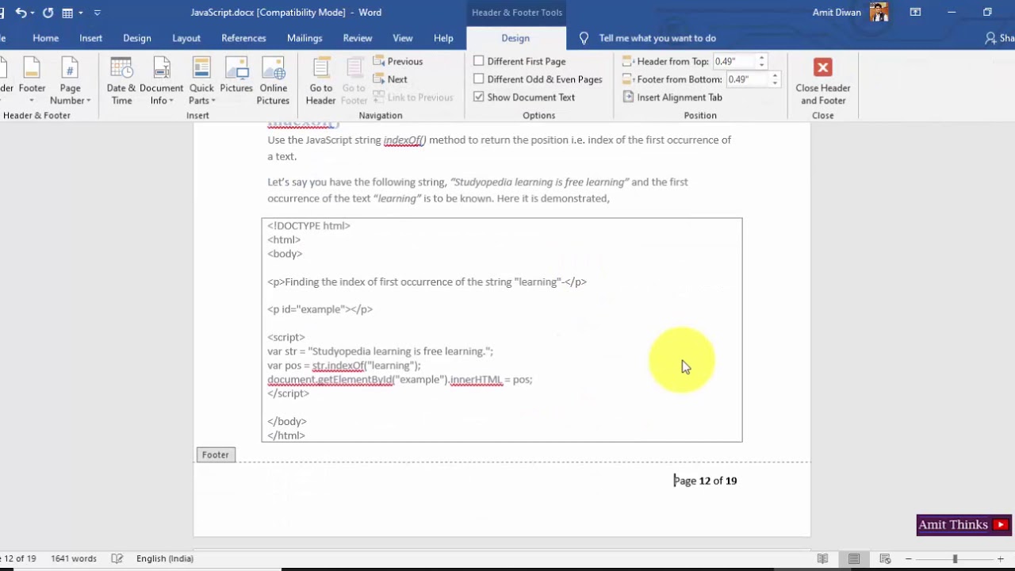This screenshot has width=1015, height=571.
Task: Open the References tab
Action: [243, 38]
